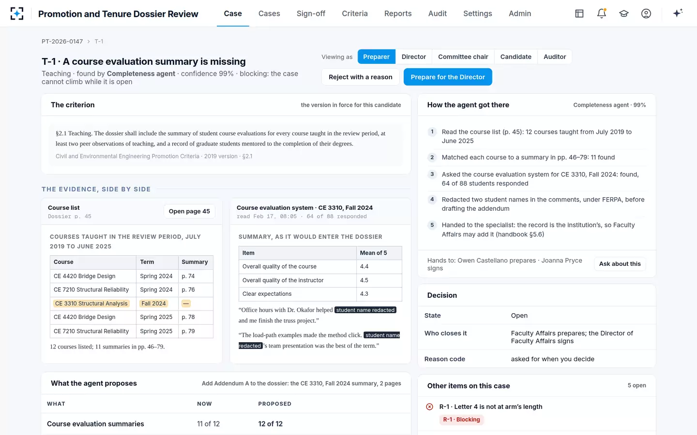This screenshot has width=697, height=435.
Task: Switch view to Candidate
Action: [516, 57]
